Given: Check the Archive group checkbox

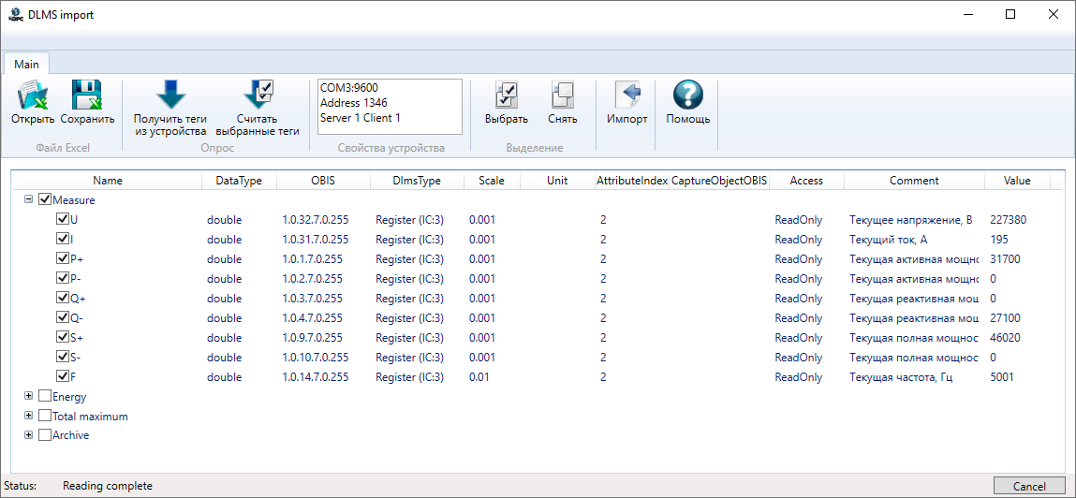Looking at the screenshot, I should 45,435.
